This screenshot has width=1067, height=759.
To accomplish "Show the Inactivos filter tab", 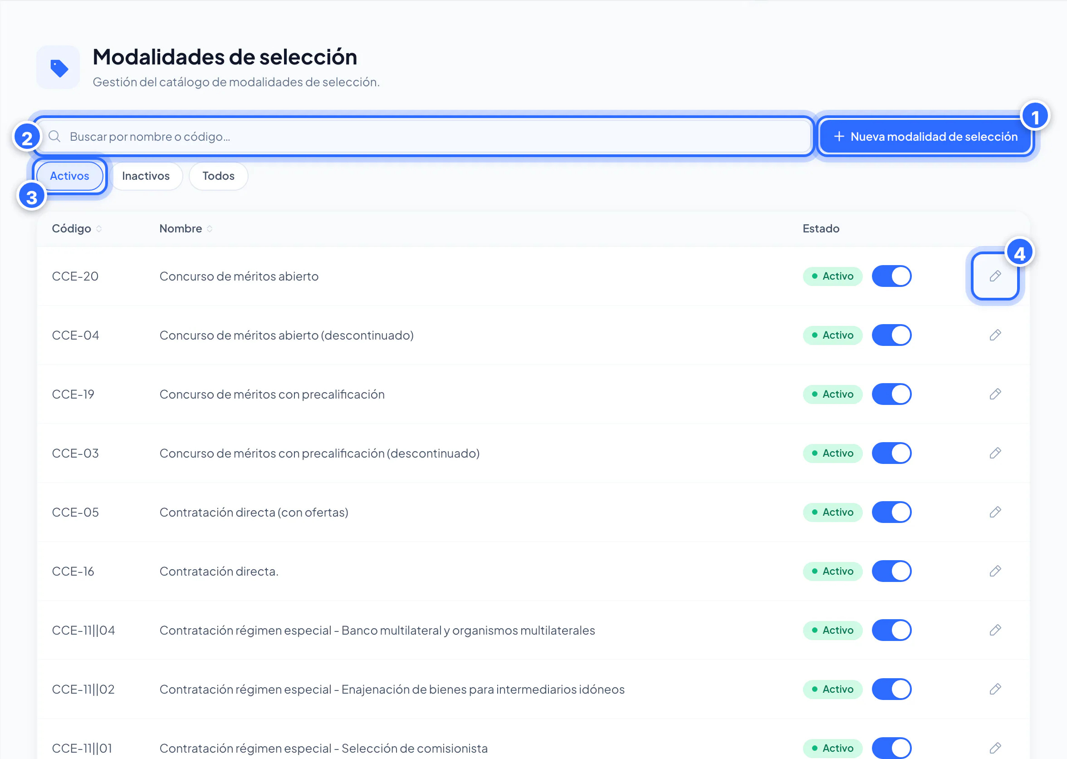I will (146, 176).
